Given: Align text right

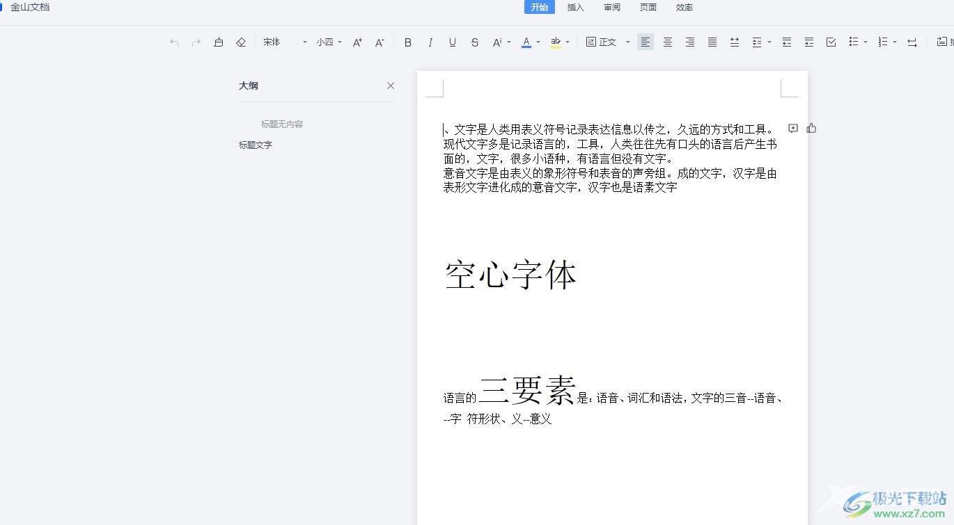Looking at the screenshot, I should pos(690,42).
